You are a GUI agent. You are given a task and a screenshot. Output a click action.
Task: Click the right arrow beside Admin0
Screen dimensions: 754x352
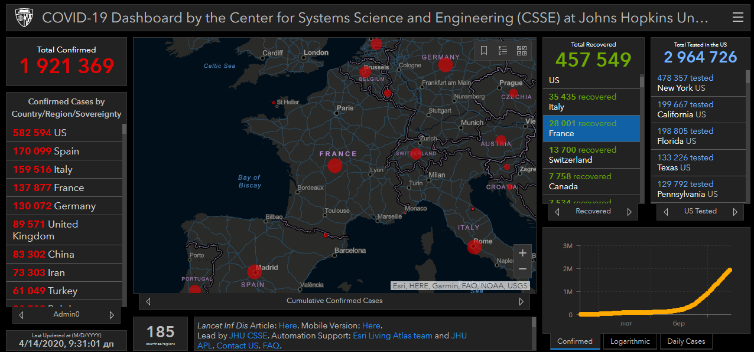tap(112, 315)
